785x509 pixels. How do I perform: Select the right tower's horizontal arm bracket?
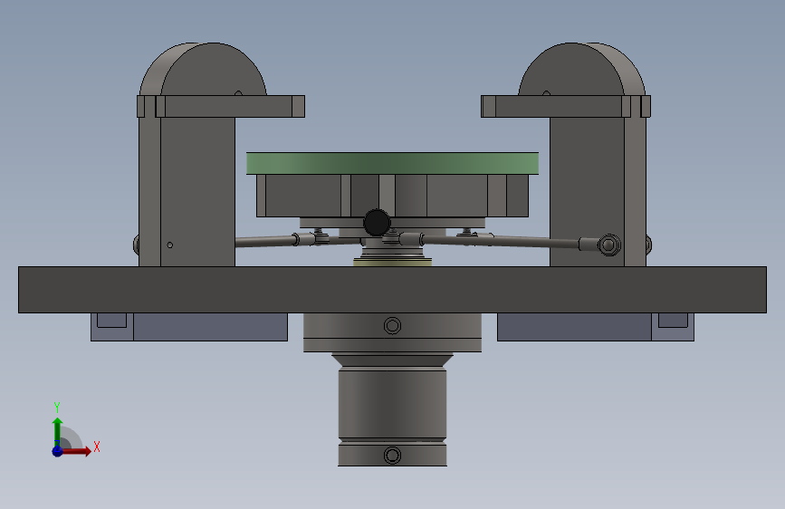[566, 106]
